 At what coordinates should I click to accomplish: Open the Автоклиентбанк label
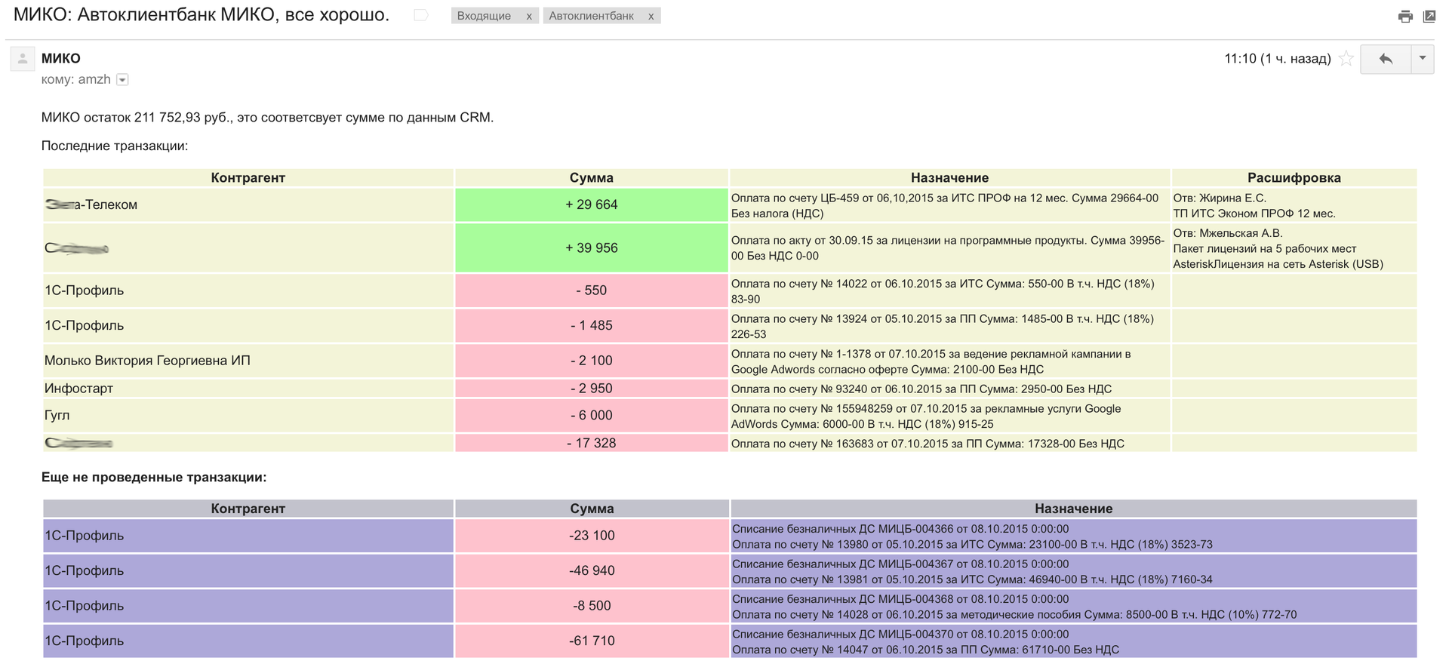(591, 16)
